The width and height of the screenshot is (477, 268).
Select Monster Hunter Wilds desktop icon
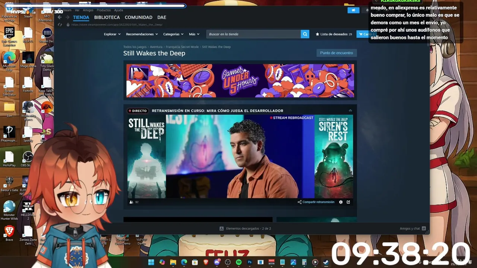(x=9, y=210)
